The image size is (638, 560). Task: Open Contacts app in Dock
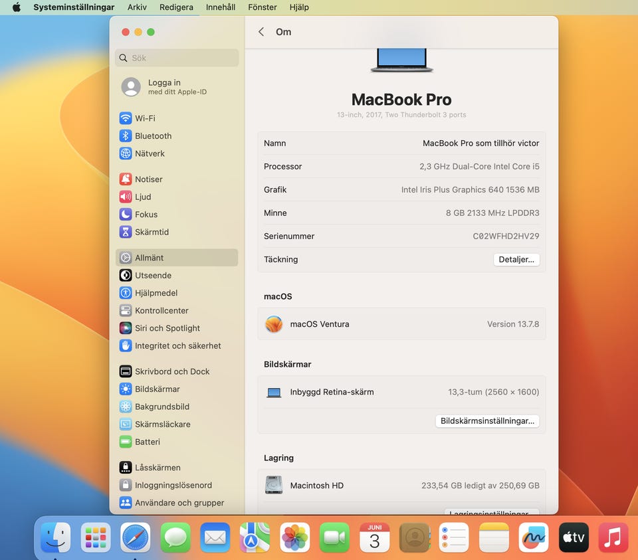414,537
